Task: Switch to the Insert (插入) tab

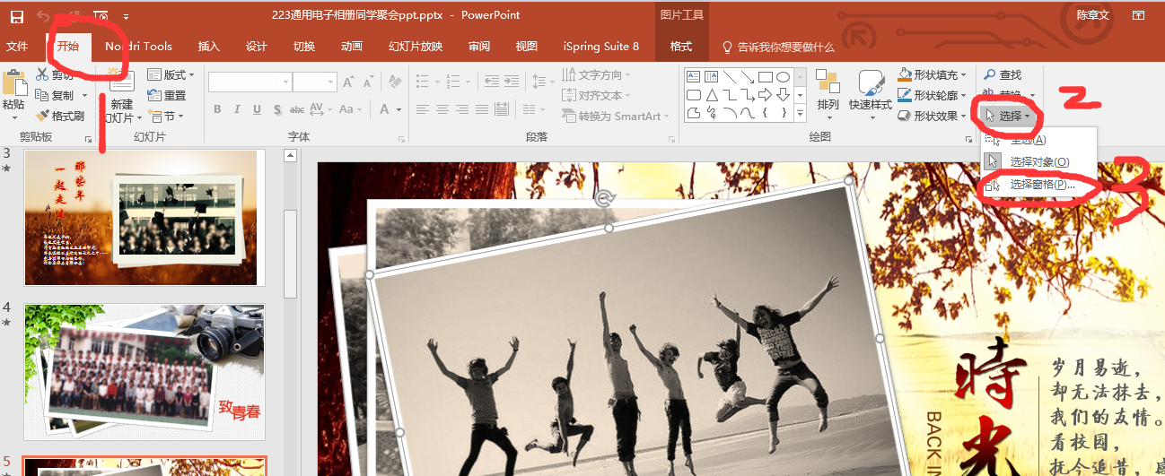Action: pyautogui.click(x=209, y=47)
